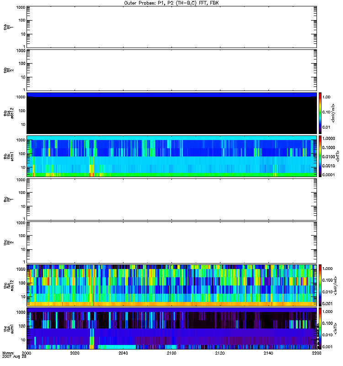Click the thc scm1 nT color bar

(x=321, y=328)
